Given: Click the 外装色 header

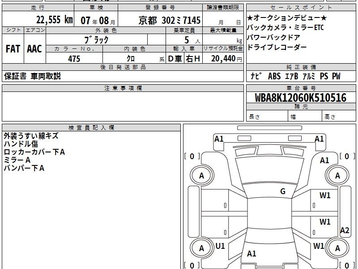Looking at the screenshot, I should (x=106, y=30).
